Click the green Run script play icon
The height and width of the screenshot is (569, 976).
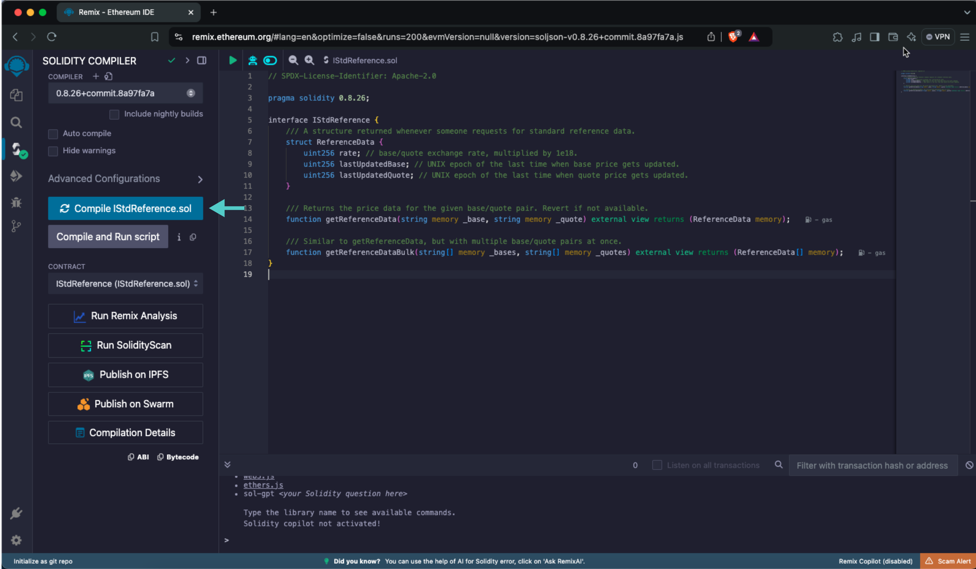point(233,60)
